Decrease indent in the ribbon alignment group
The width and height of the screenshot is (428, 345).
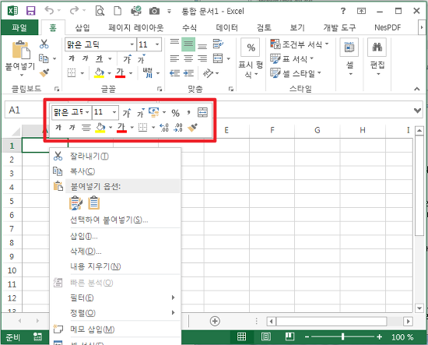[x=174, y=73]
